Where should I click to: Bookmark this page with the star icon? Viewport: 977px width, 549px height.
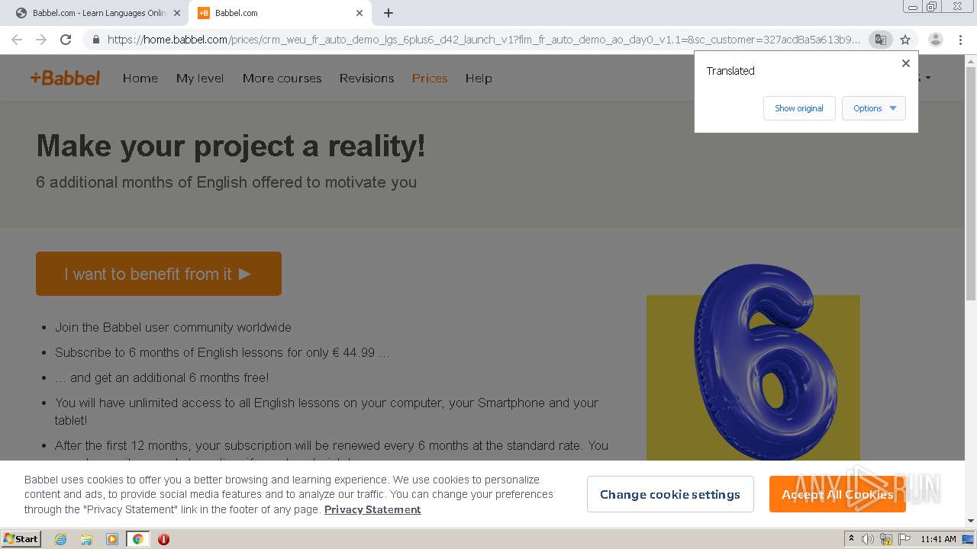click(905, 40)
